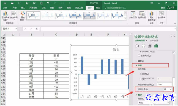This screenshot has height=106, width=178.
Task: Select the specify interval unit radio button
Action: coord(140,79)
